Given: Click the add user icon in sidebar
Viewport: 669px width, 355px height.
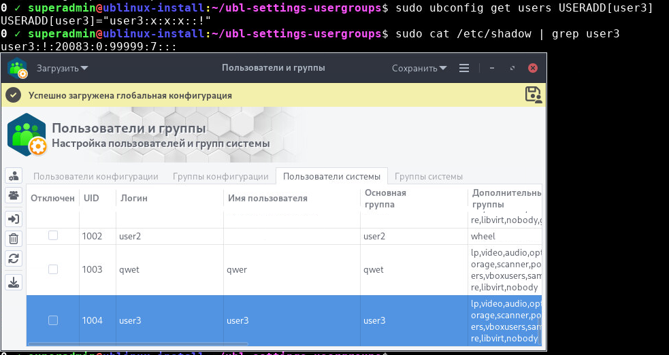Looking at the screenshot, I should (14, 175).
